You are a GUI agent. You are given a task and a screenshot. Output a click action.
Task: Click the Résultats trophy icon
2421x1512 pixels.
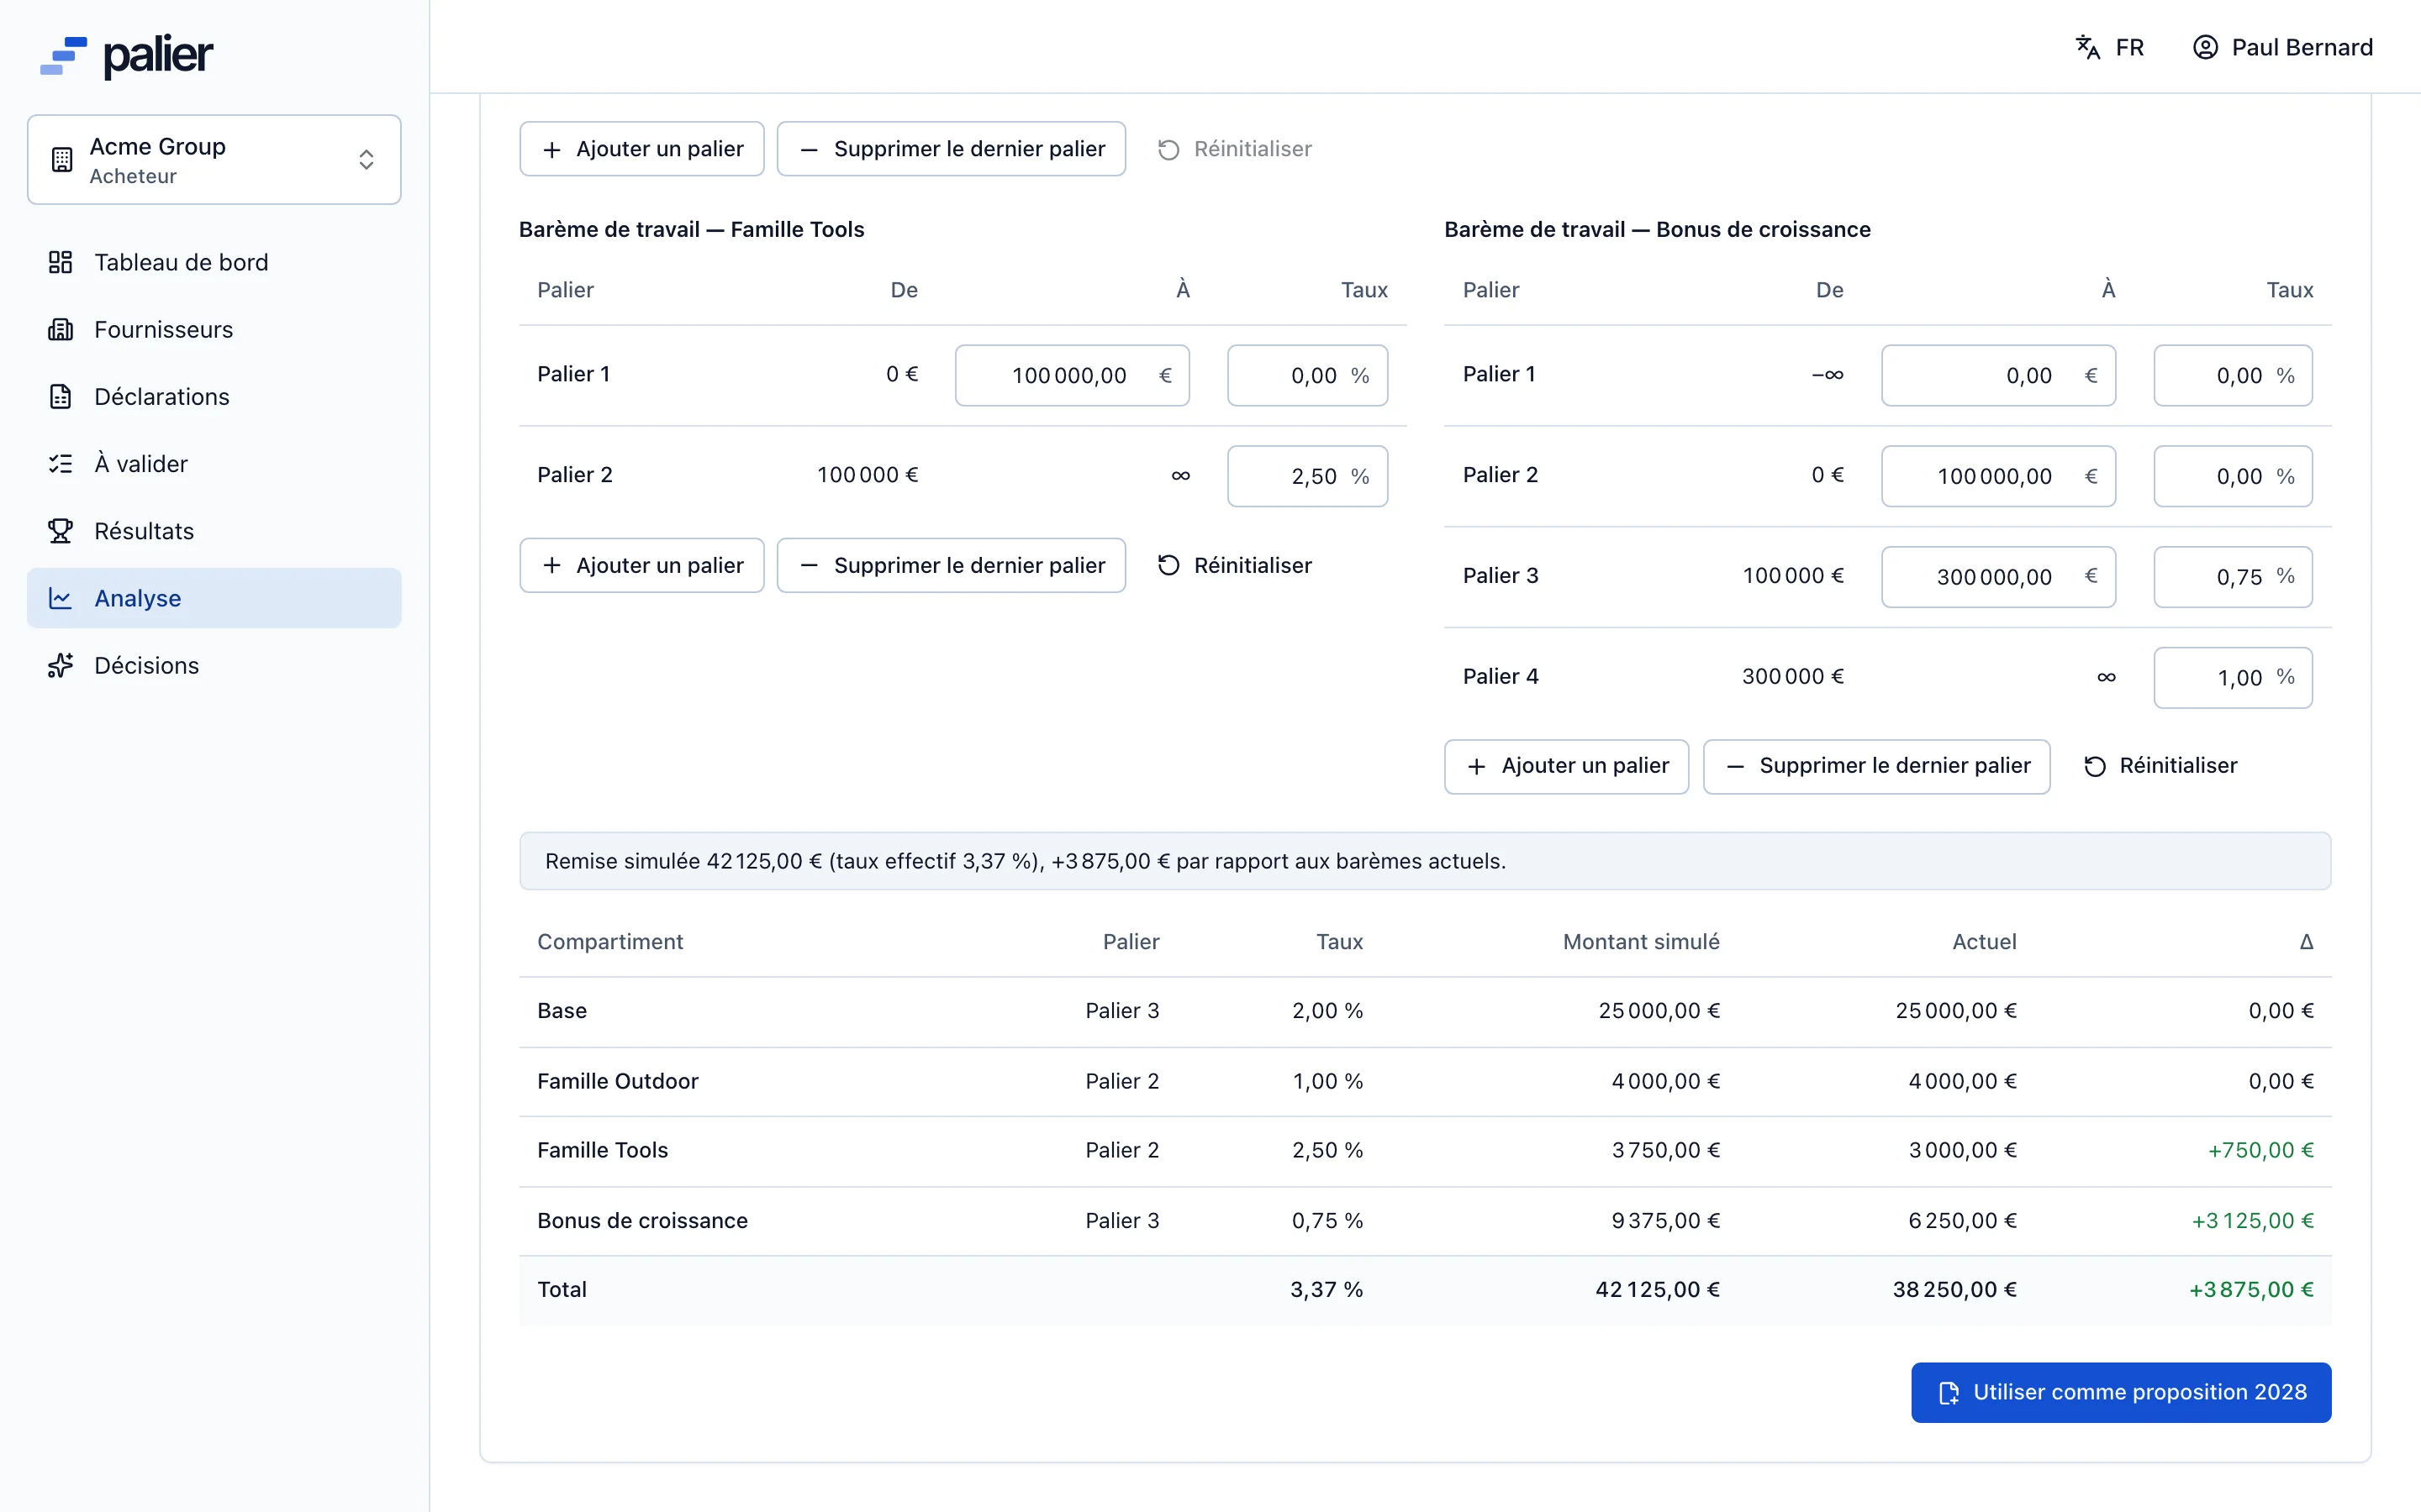click(x=60, y=531)
